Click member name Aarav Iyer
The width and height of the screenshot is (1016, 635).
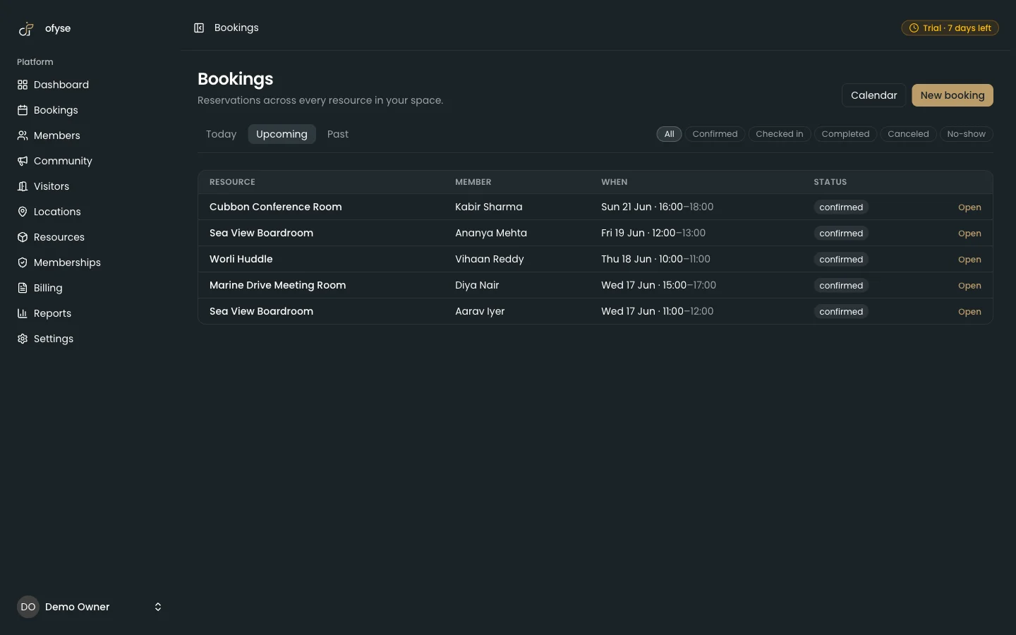(x=480, y=311)
